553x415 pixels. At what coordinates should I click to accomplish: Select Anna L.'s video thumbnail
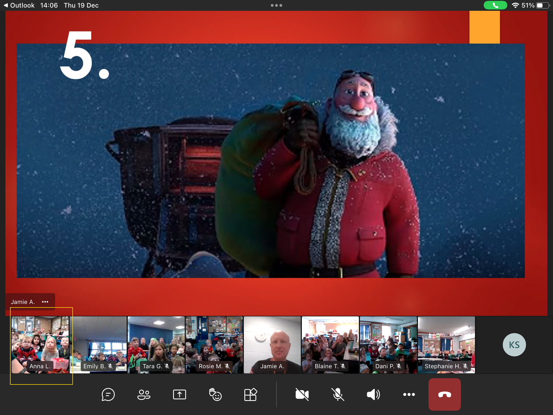pyautogui.click(x=40, y=345)
